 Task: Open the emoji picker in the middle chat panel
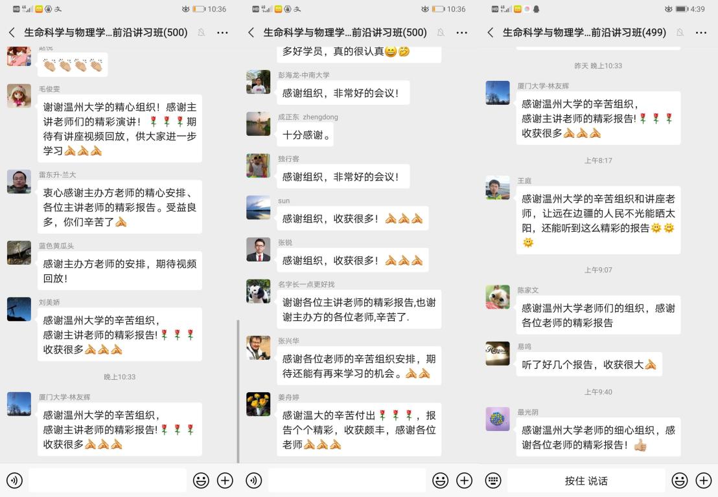click(440, 480)
